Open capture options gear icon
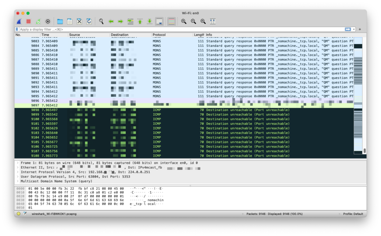 pyautogui.click(x=48, y=21)
